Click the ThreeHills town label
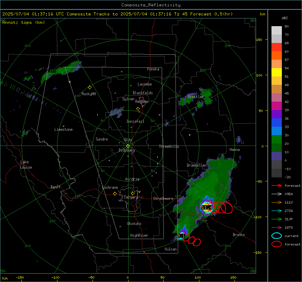Screen dimensions: 302x282 coord(169,147)
